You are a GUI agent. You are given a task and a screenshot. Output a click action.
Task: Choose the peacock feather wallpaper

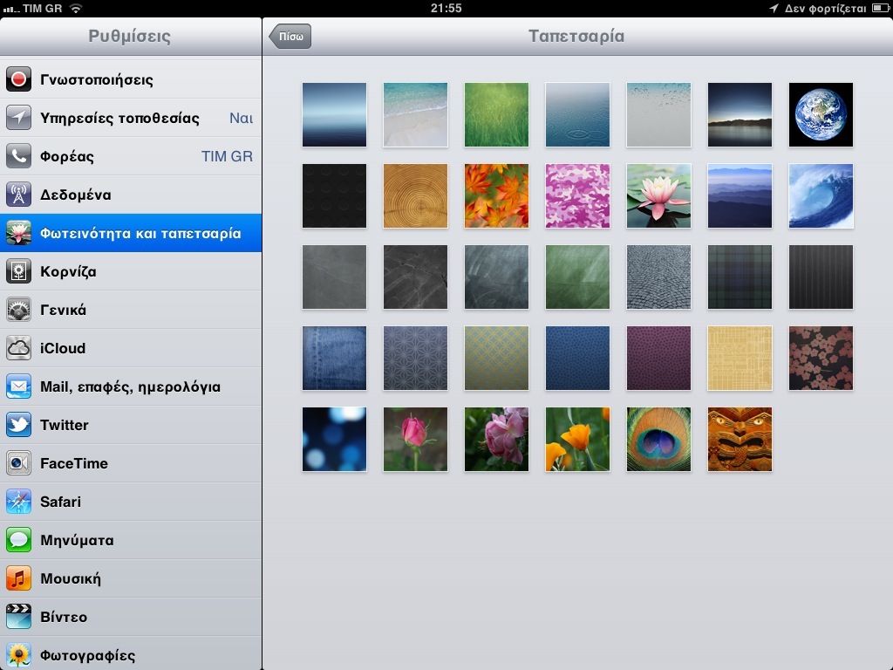[658, 440]
